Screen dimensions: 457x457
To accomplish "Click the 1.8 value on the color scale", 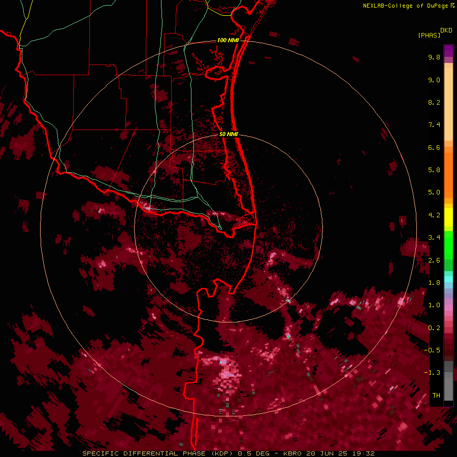I will (434, 283).
